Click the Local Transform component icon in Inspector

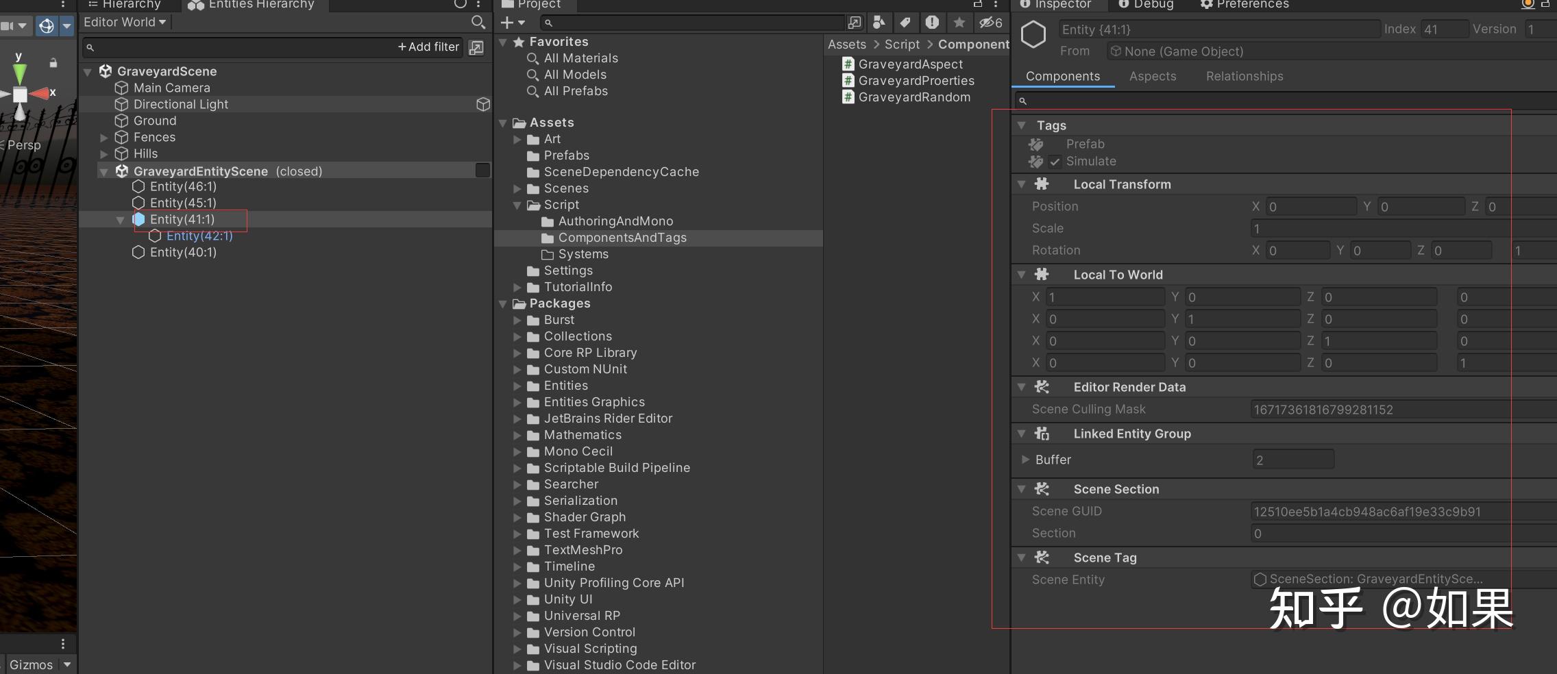(1042, 184)
